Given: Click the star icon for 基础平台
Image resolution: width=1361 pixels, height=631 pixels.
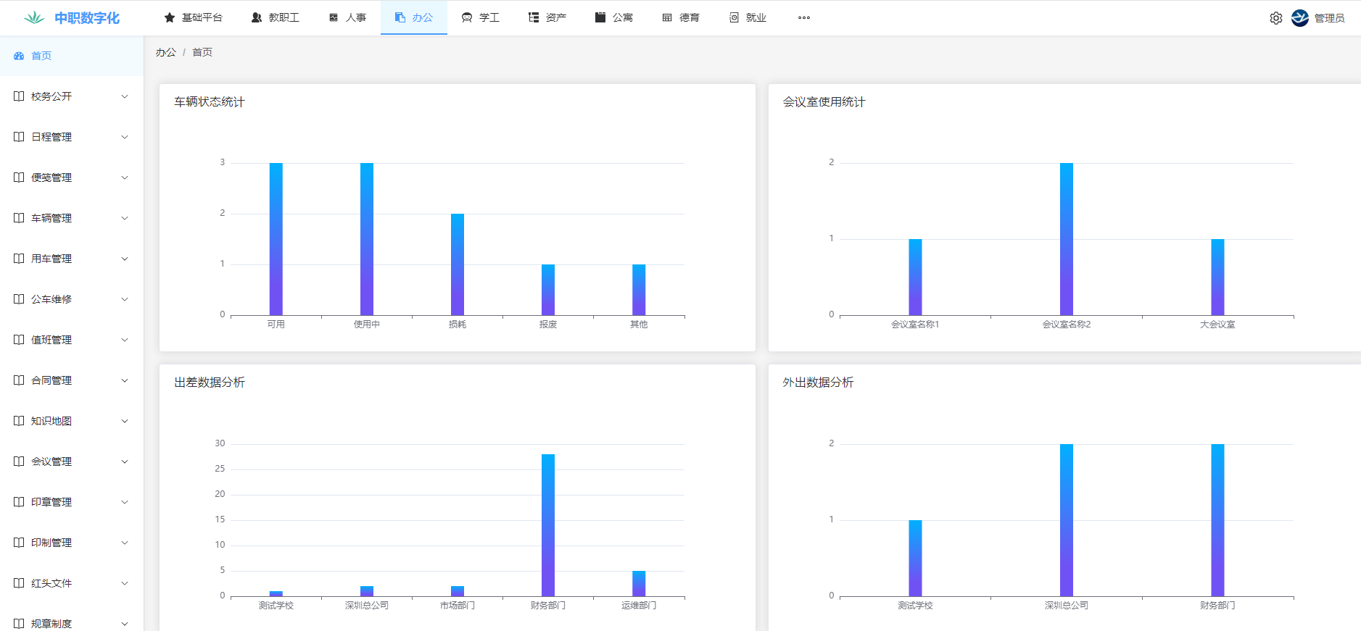Looking at the screenshot, I should pos(170,17).
